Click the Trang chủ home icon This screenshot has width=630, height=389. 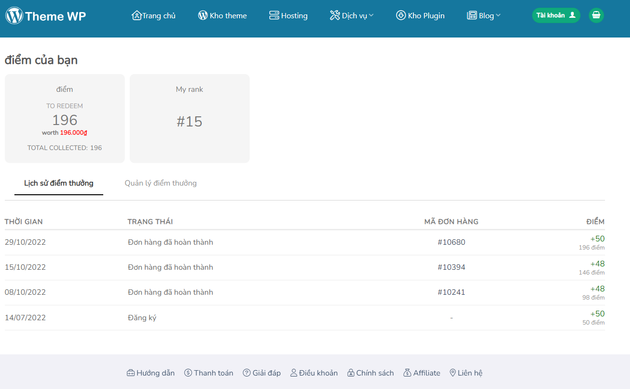(136, 15)
